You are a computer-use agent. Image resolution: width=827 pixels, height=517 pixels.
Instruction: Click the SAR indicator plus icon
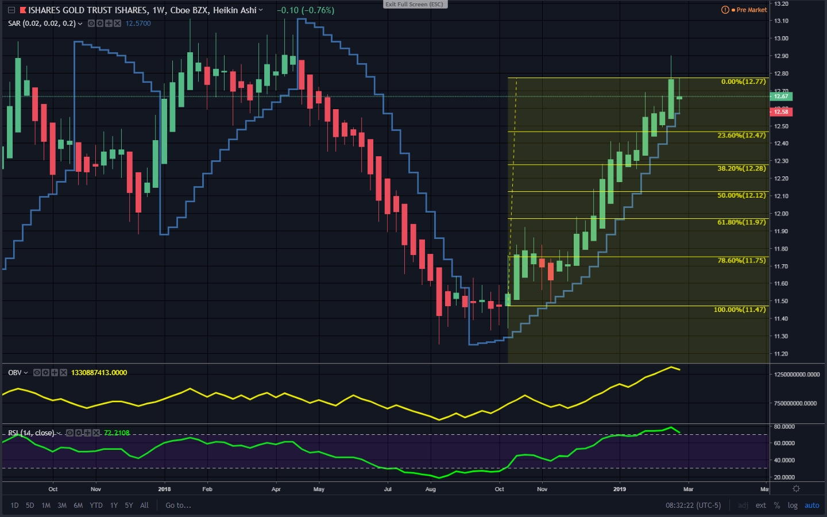coord(109,24)
